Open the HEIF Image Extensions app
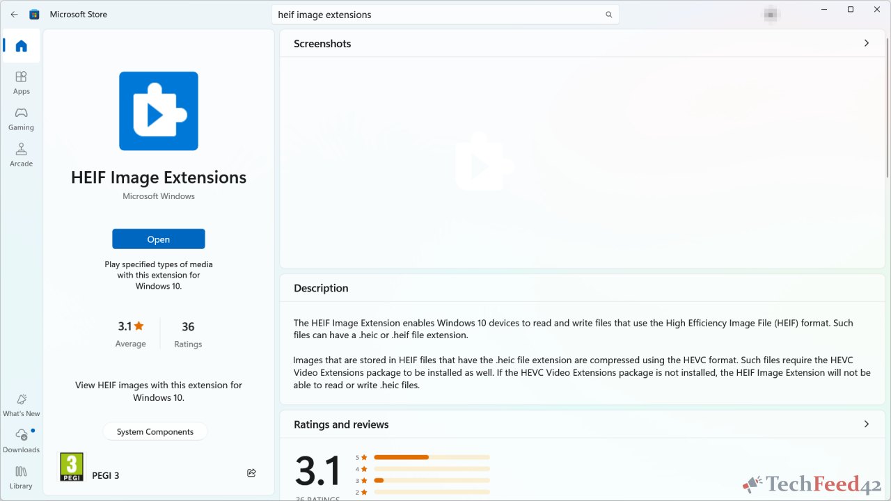Viewport: 891px width, 501px height. [x=159, y=239]
